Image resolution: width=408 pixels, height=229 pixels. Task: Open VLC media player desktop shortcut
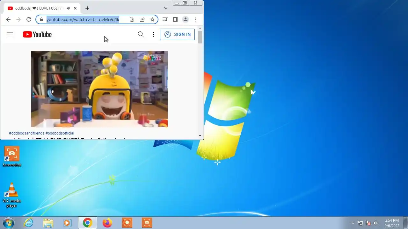12,195
